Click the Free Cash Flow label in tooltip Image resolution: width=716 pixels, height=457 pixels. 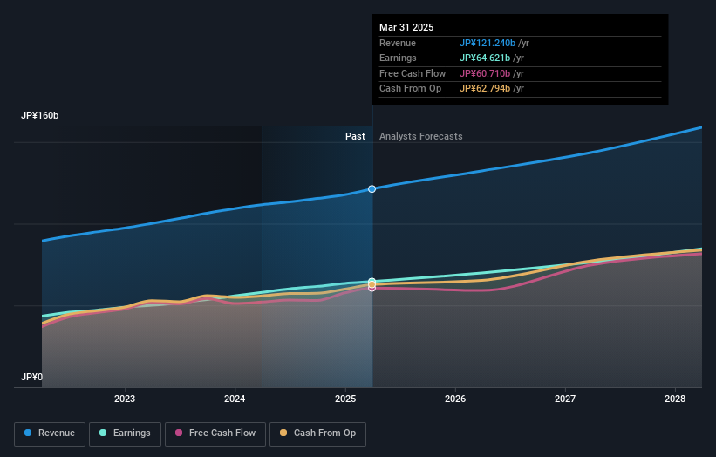tap(413, 73)
